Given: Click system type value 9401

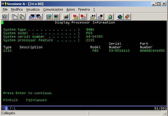Looking at the screenshot, I should click(x=90, y=29).
